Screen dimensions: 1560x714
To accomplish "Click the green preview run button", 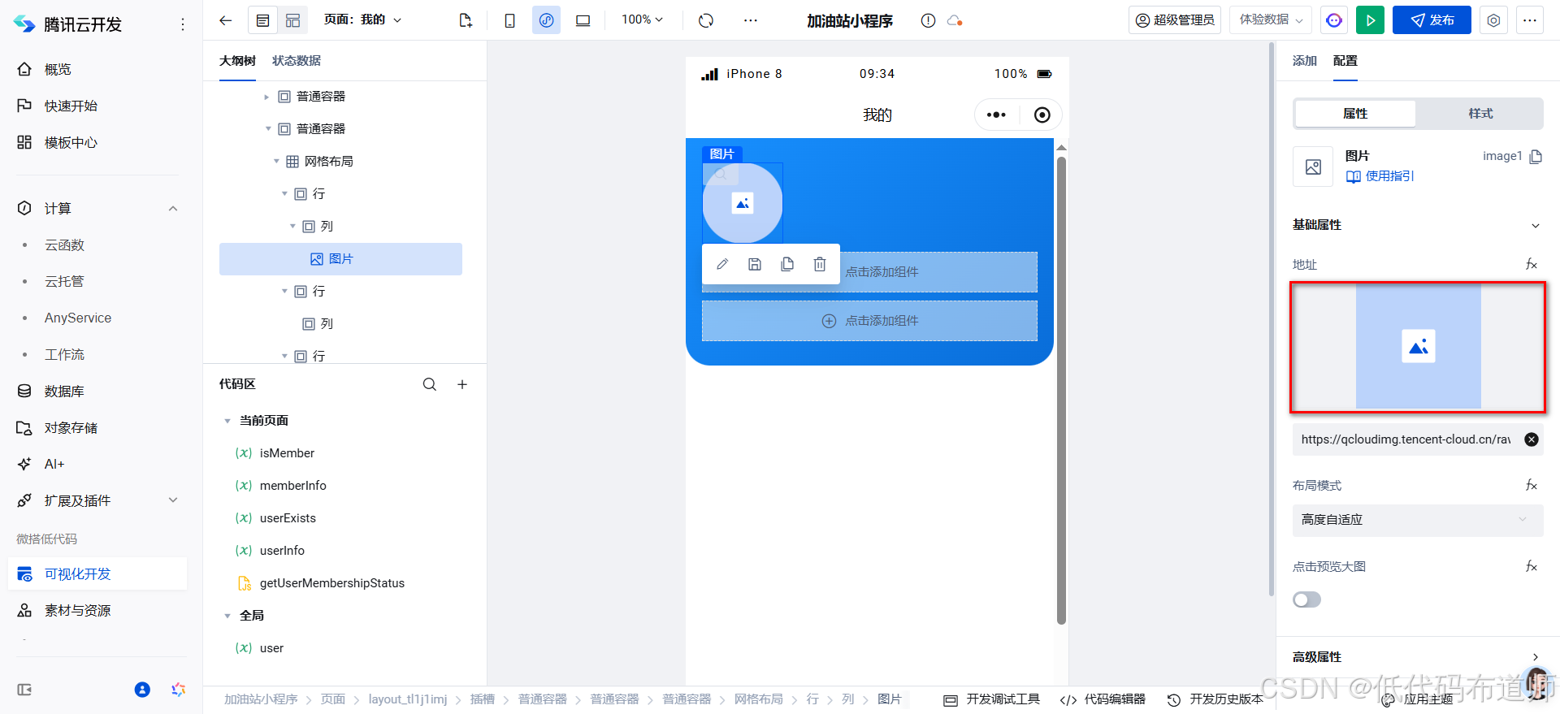I will tap(1370, 20).
